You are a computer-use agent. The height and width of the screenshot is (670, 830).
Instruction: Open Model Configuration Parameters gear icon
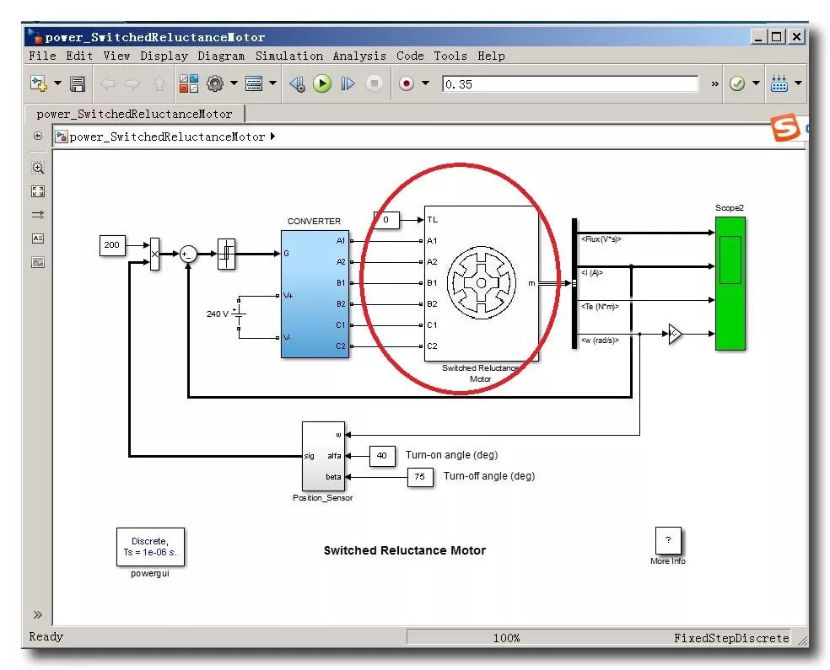click(214, 83)
